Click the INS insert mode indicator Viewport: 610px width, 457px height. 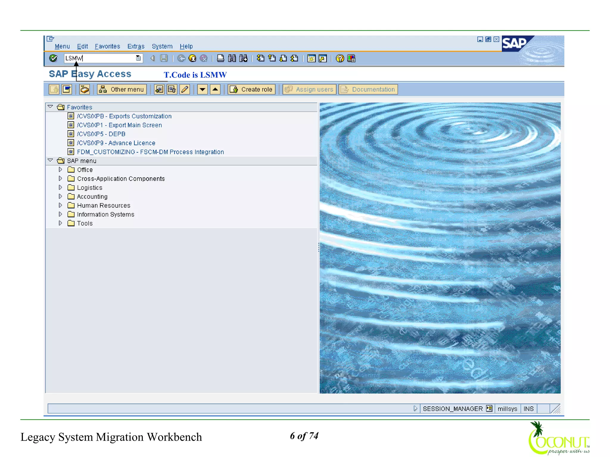(529, 409)
